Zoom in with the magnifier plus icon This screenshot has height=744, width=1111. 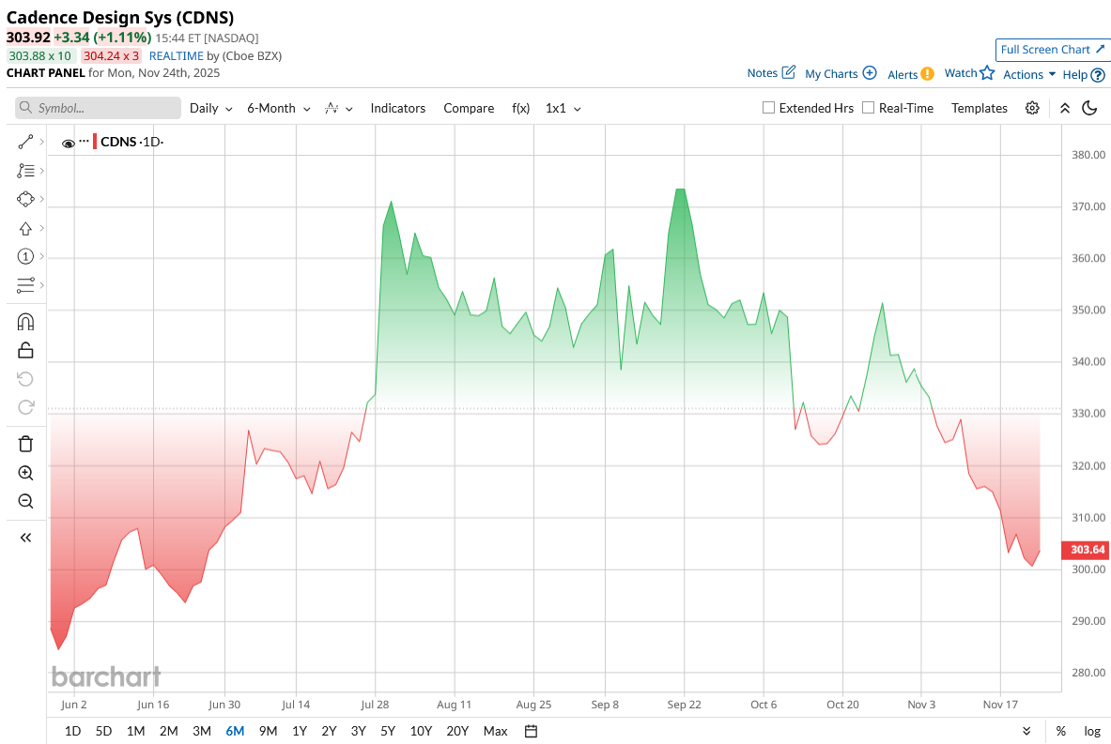pyautogui.click(x=25, y=473)
